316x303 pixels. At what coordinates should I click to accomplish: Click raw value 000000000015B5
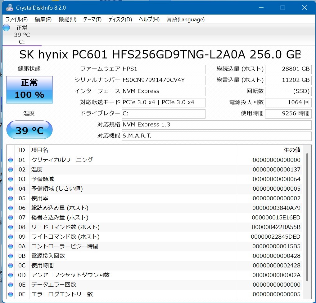pyautogui.click(x=277, y=246)
